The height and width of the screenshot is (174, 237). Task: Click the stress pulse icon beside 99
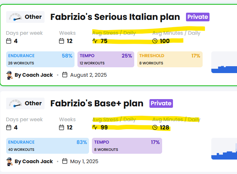point(95,127)
